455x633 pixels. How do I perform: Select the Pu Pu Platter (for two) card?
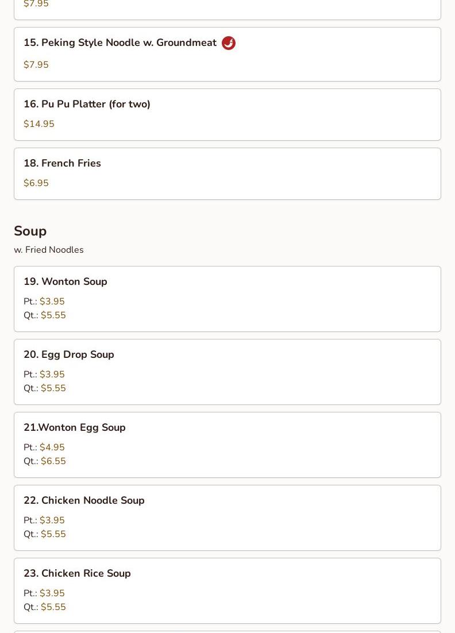point(227,115)
